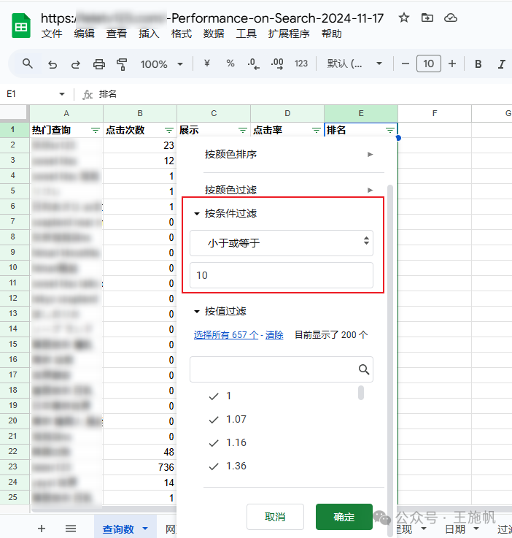512x538 pixels.
Task: Click the filter values list scrollbar thumb
Action: click(x=361, y=393)
